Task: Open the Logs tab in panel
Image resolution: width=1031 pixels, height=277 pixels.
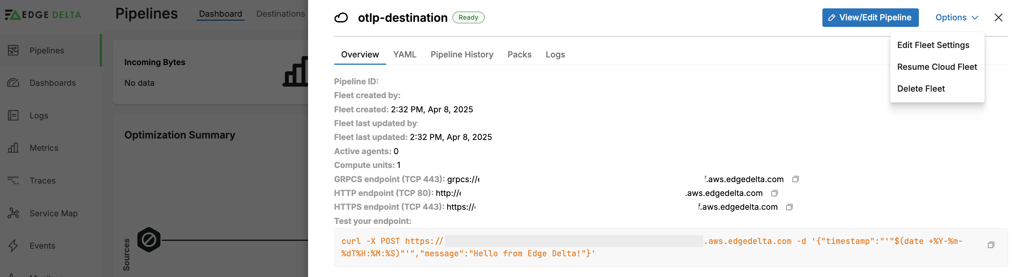Action: [555, 55]
